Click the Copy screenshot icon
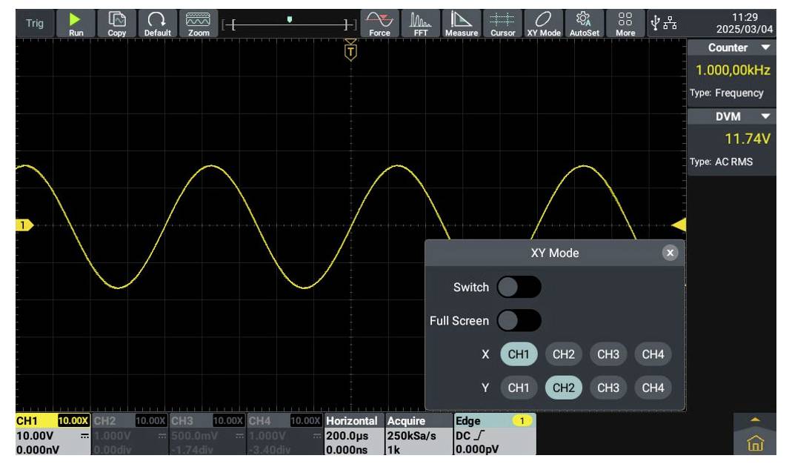792x464 pixels. coord(117,21)
